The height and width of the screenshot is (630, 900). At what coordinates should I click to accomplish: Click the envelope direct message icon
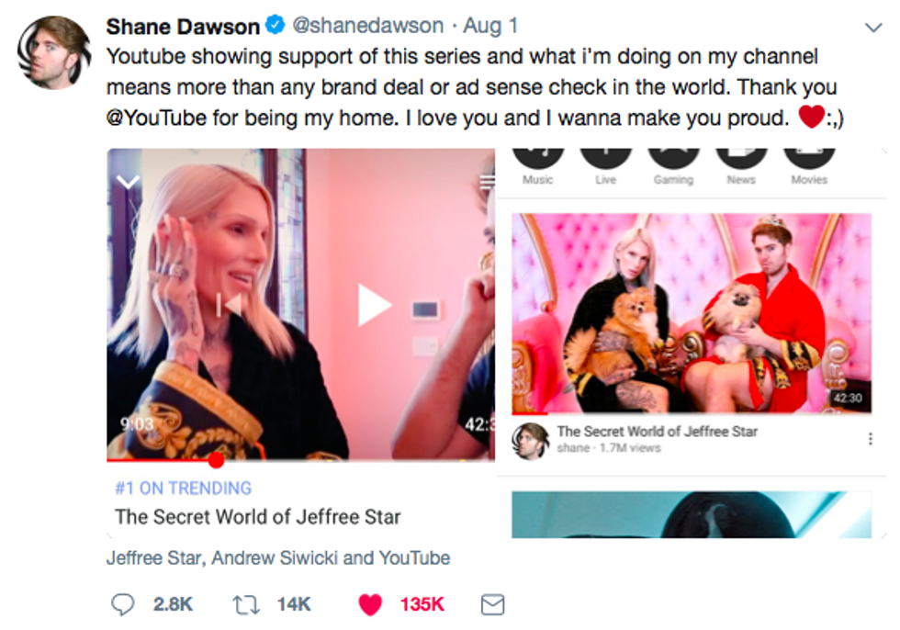[x=492, y=605]
